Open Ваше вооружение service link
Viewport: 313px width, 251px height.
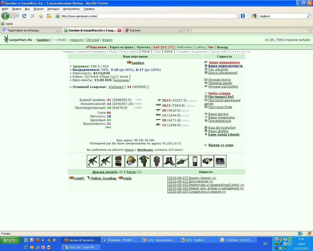(224, 62)
